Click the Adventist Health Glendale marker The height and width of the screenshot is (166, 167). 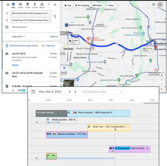pos(88,39)
